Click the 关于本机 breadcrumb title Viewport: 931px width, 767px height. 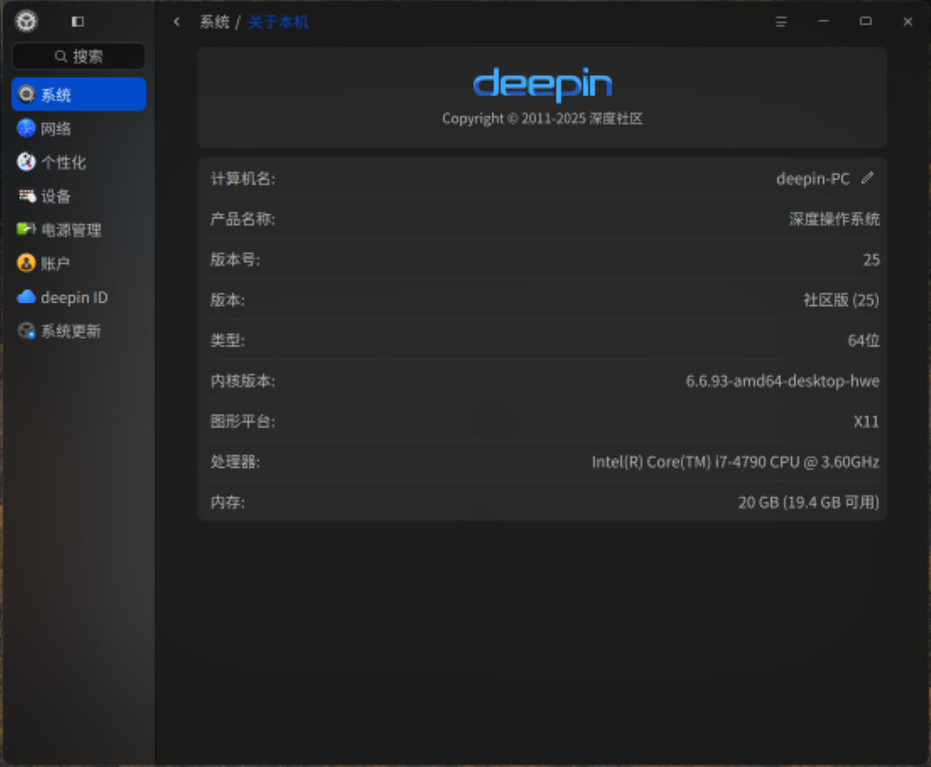278,22
